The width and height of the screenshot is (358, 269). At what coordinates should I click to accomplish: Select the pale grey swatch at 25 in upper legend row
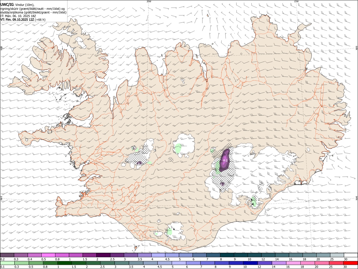pos(337,255)
